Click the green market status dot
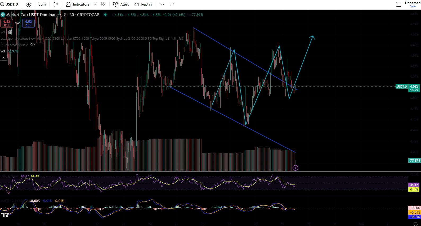Viewport: 421px width, 226px height. [105, 15]
